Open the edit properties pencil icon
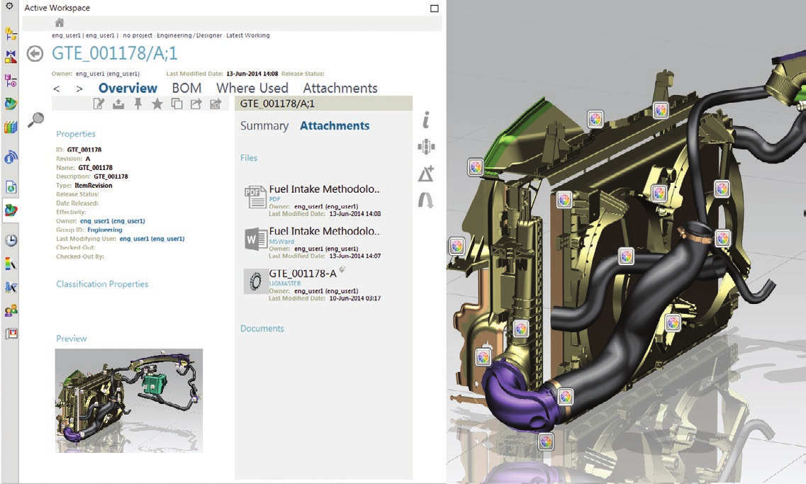This screenshot has height=484, width=806. 100,103
